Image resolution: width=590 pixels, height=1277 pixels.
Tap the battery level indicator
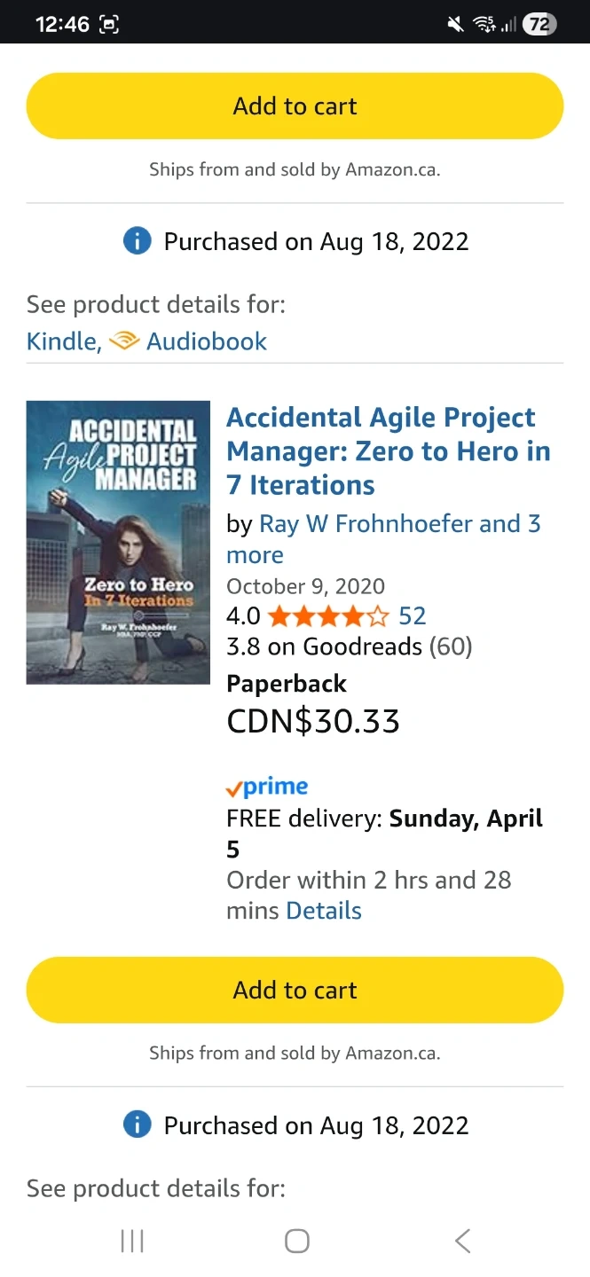539,25
